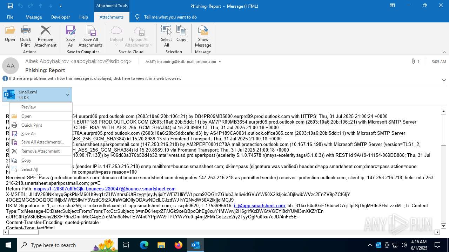Click the taskbar clock showing 4:16 AM
The height and width of the screenshot is (252, 449).
[x=418, y=245]
